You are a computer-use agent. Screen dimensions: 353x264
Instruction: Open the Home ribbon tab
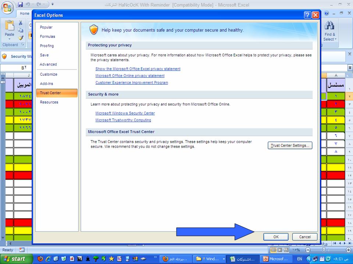tap(25, 14)
